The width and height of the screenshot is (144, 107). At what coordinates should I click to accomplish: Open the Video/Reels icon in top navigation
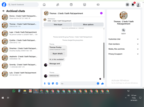coord(71,5)
